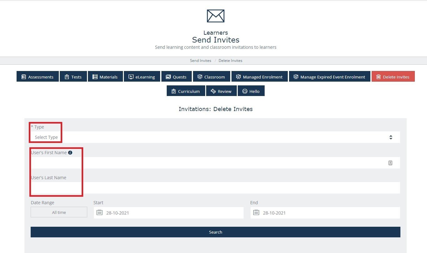Click the calendar icon in Start date field
The image size is (427, 253).
(99, 213)
